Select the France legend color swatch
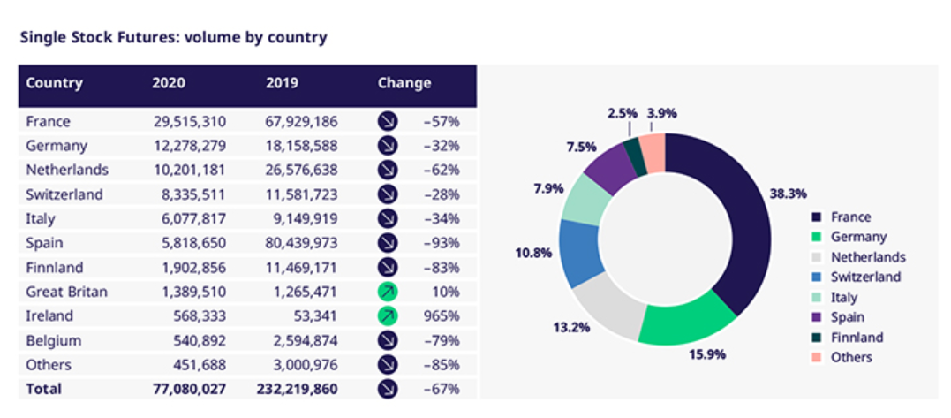 (817, 217)
